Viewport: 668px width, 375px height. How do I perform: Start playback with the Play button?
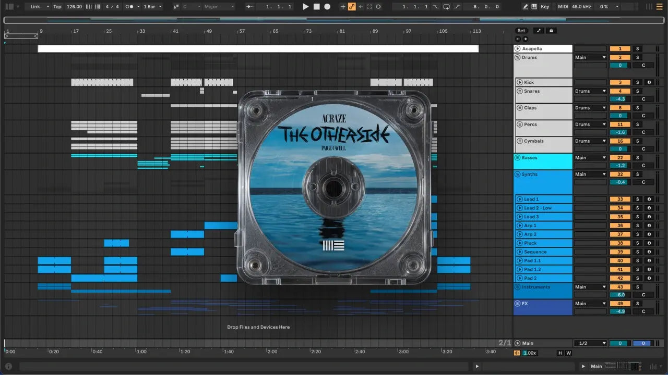point(306,7)
